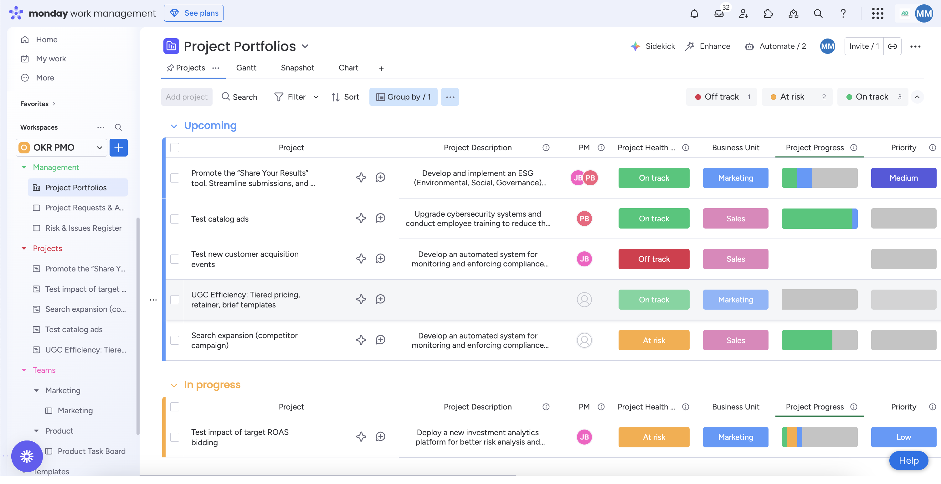Collapse Projects folder in sidebar

(x=24, y=248)
